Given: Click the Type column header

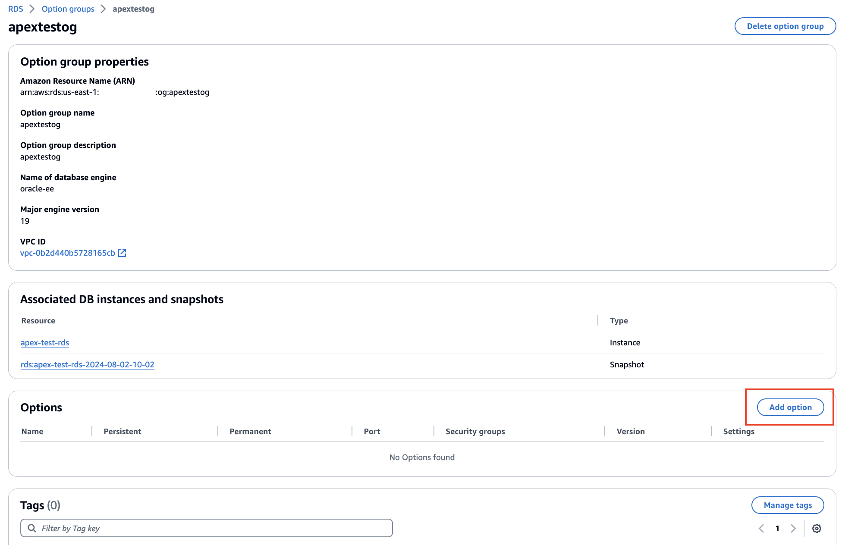Looking at the screenshot, I should (619, 321).
